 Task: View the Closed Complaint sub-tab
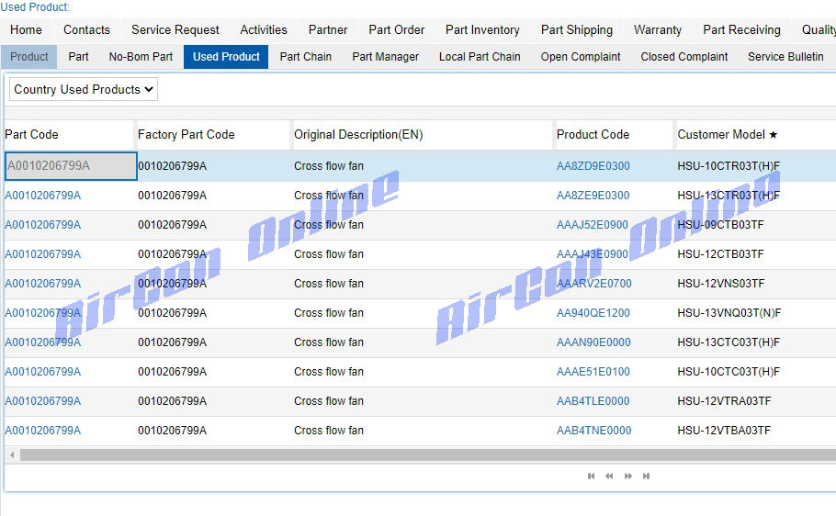click(x=684, y=57)
